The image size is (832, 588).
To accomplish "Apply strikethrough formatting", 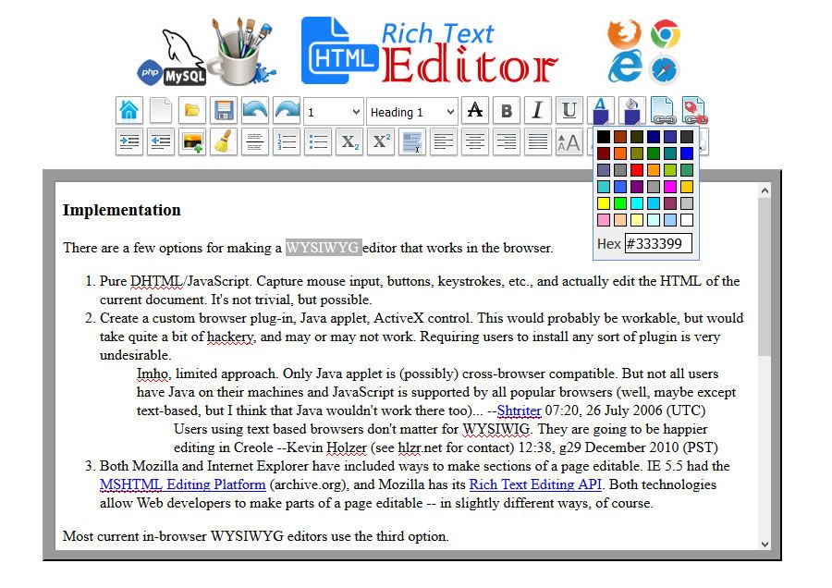I will click(475, 110).
